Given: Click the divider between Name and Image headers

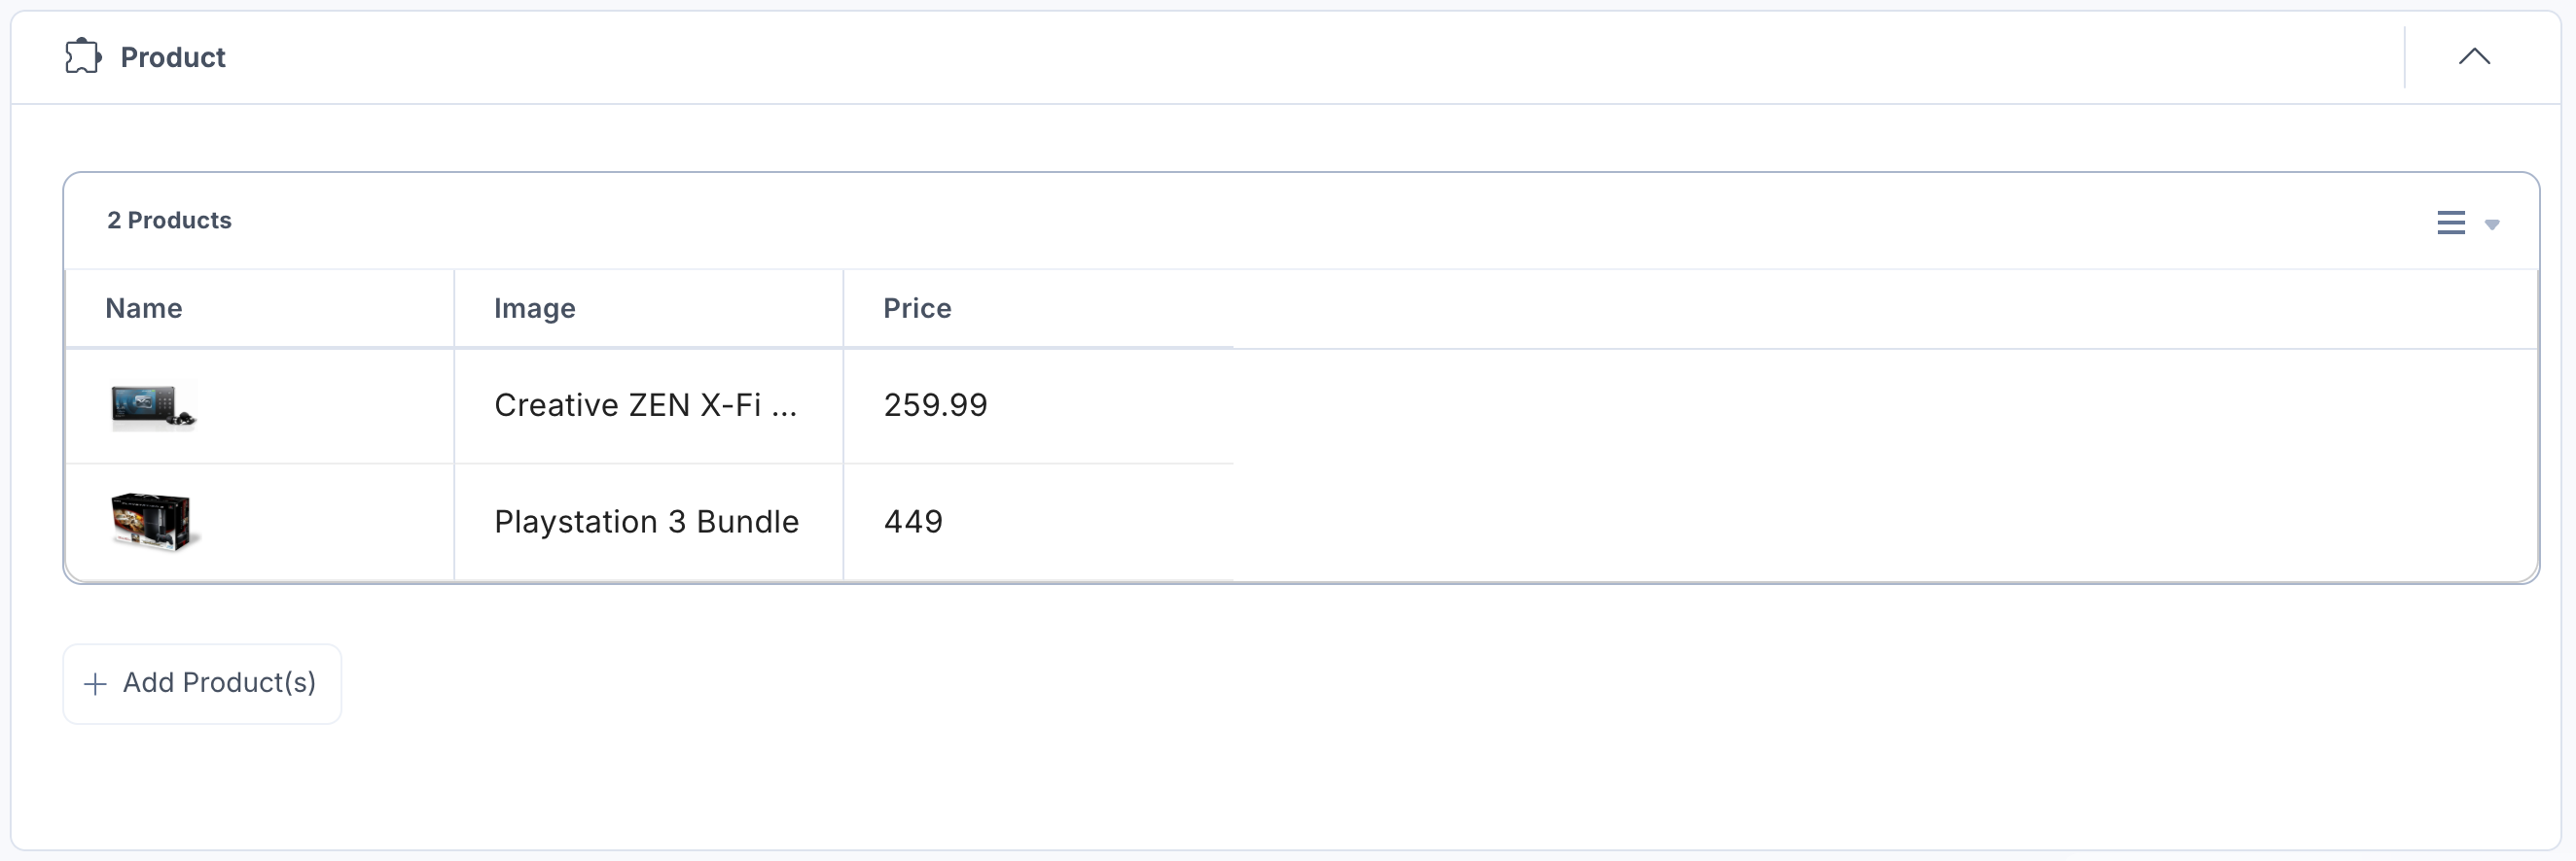Looking at the screenshot, I should coord(454,309).
